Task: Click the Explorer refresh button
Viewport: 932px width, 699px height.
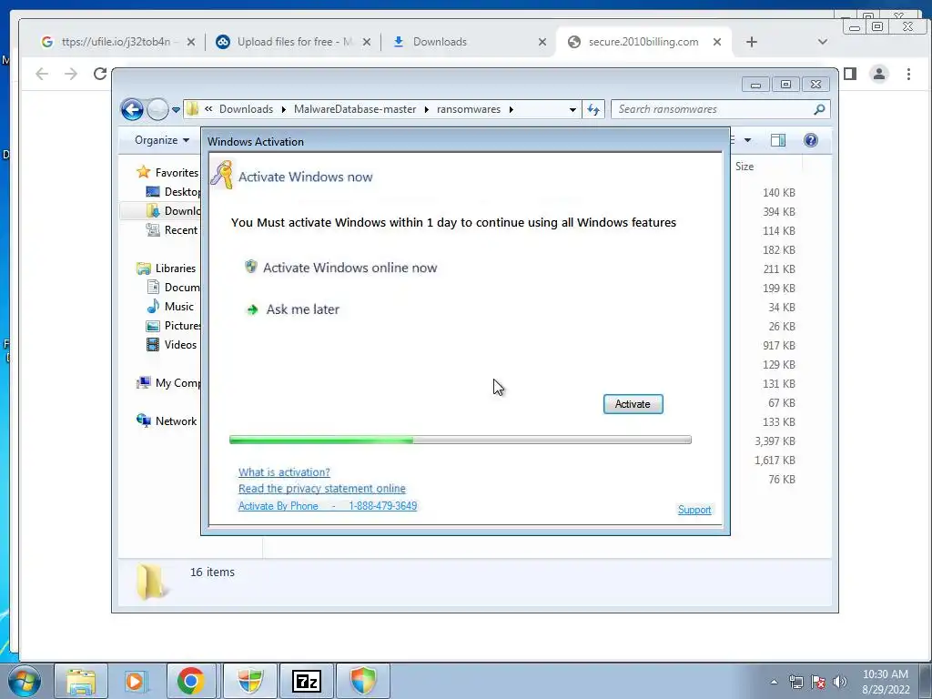Action: click(x=593, y=109)
